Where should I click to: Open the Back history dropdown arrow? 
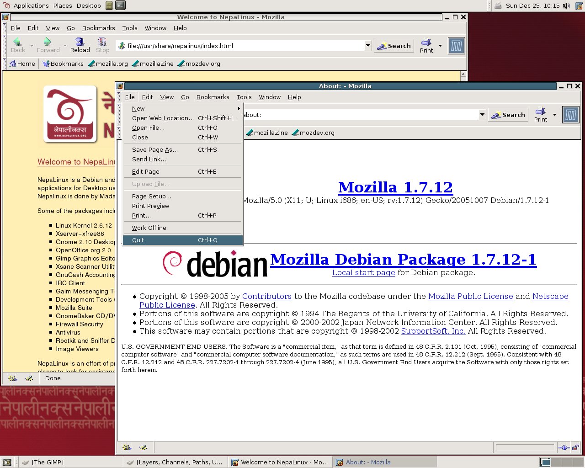point(32,46)
